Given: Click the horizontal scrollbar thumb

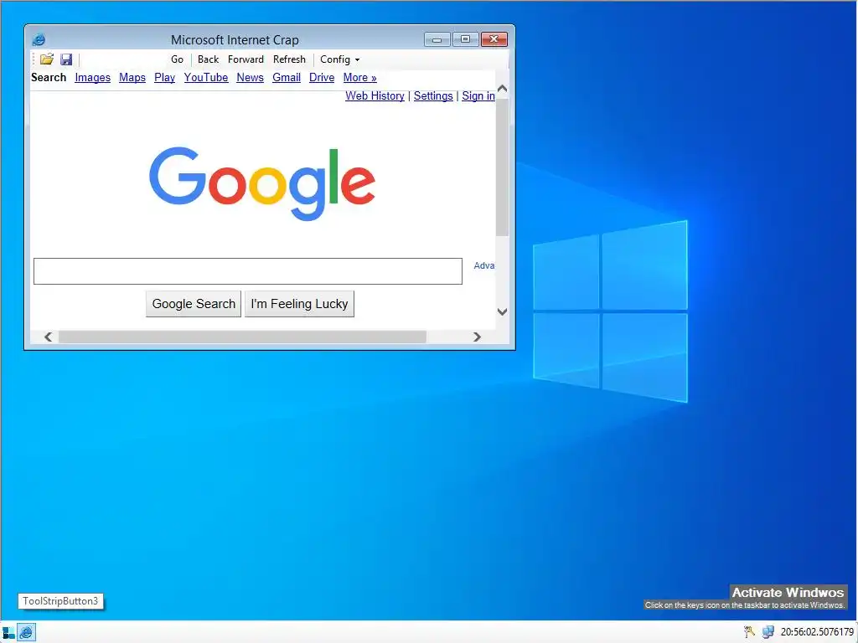Looking at the screenshot, I should 242,337.
